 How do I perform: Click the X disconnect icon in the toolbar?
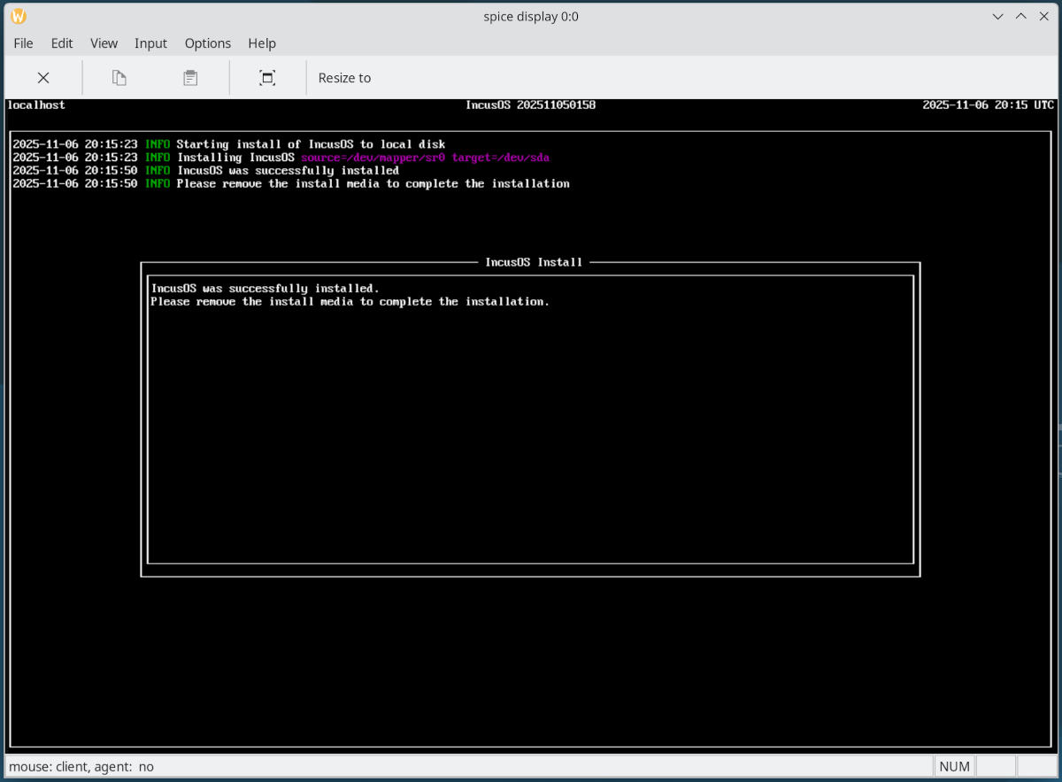pos(43,77)
